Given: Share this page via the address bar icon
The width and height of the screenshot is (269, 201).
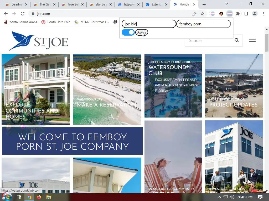Looking at the screenshot, I should click(x=194, y=14).
